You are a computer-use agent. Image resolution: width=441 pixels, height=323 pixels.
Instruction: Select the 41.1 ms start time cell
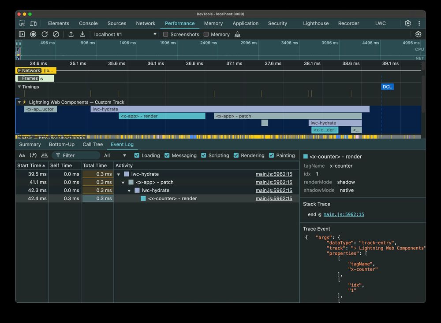click(x=32, y=182)
